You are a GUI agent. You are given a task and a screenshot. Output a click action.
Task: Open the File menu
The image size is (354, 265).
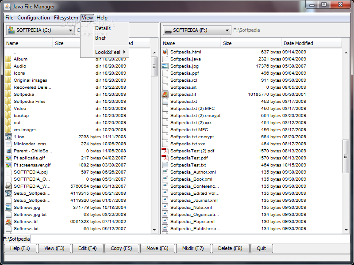[9, 18]
